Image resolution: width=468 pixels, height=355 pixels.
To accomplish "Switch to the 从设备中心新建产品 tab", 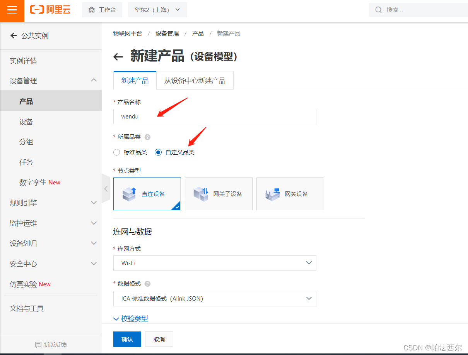I will [195, 80].
